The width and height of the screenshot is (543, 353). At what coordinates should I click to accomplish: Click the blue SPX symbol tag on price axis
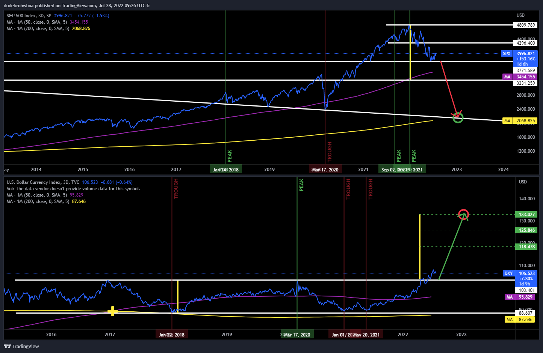coord(507,54)
